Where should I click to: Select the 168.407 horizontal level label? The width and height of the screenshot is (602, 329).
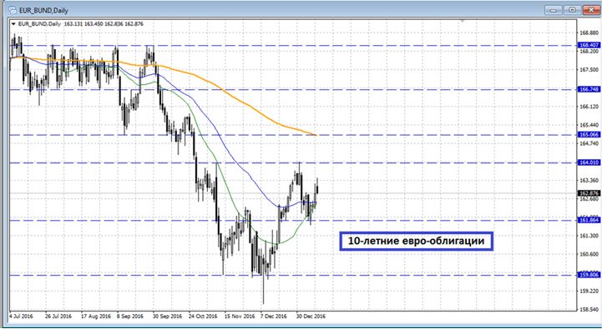point(589,45)
